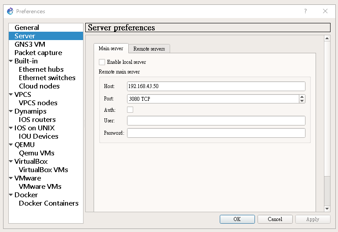Collapse the Docker tree section
338x232 pixels.
11,195
